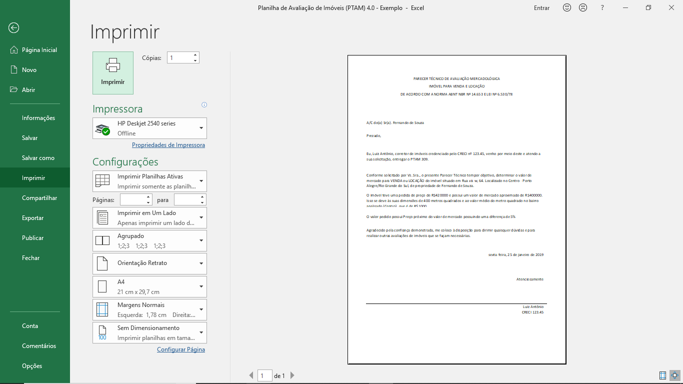Screen dimensions: 683x384
Task: Click the printer Imprimir button
Action: (113, 73)
